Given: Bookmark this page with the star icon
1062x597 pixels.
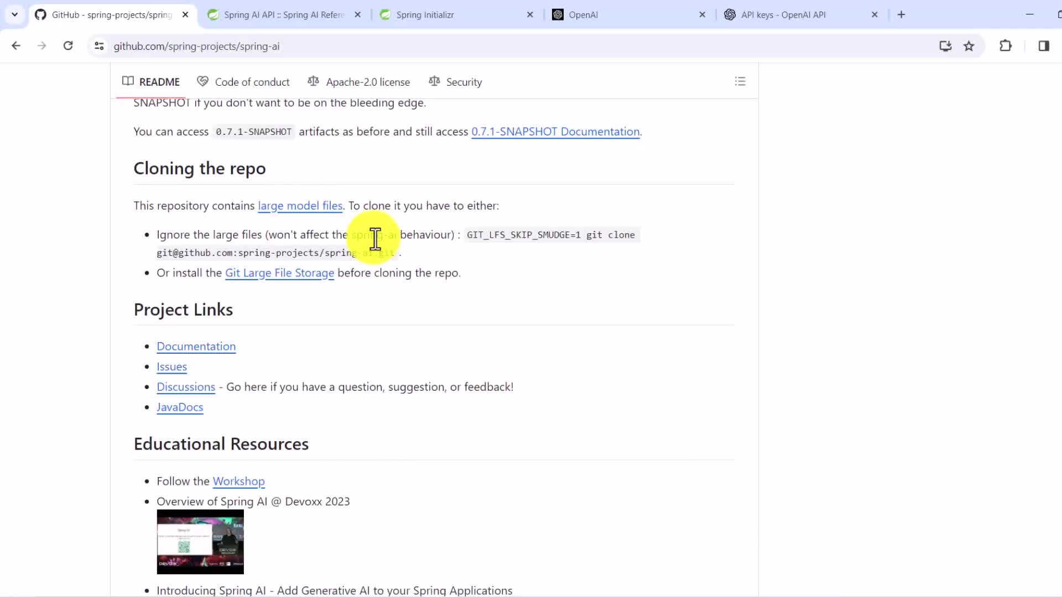Looking at the screenshot, I should click(x=969, y=46).
